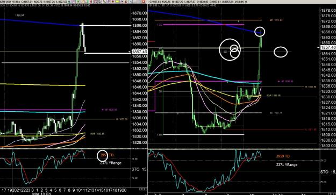This screenshot has width=336, height=195.
Task: Click the 1857.46 price tag on right chart axis
Action: pyautogui.click(x=328, y=47)
